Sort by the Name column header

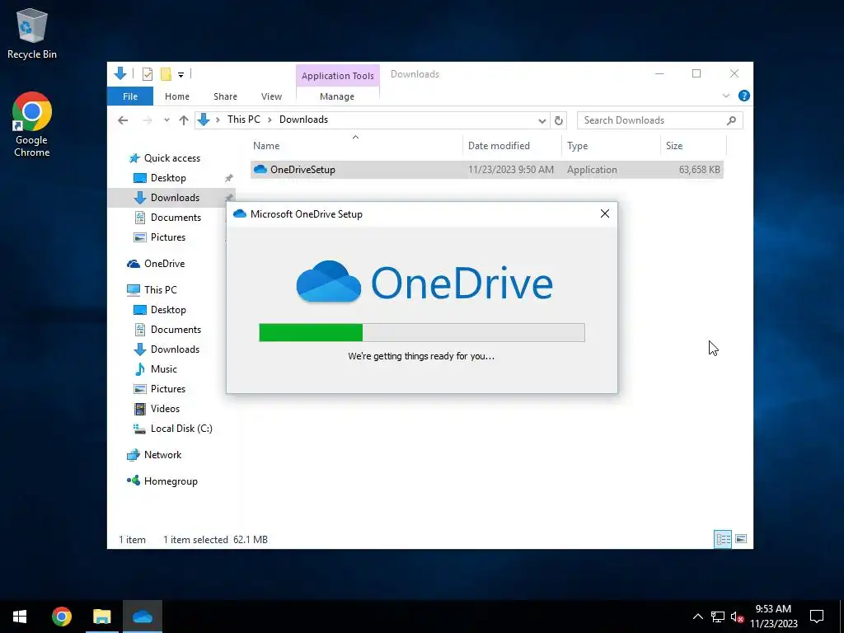[x=355, y=146]
